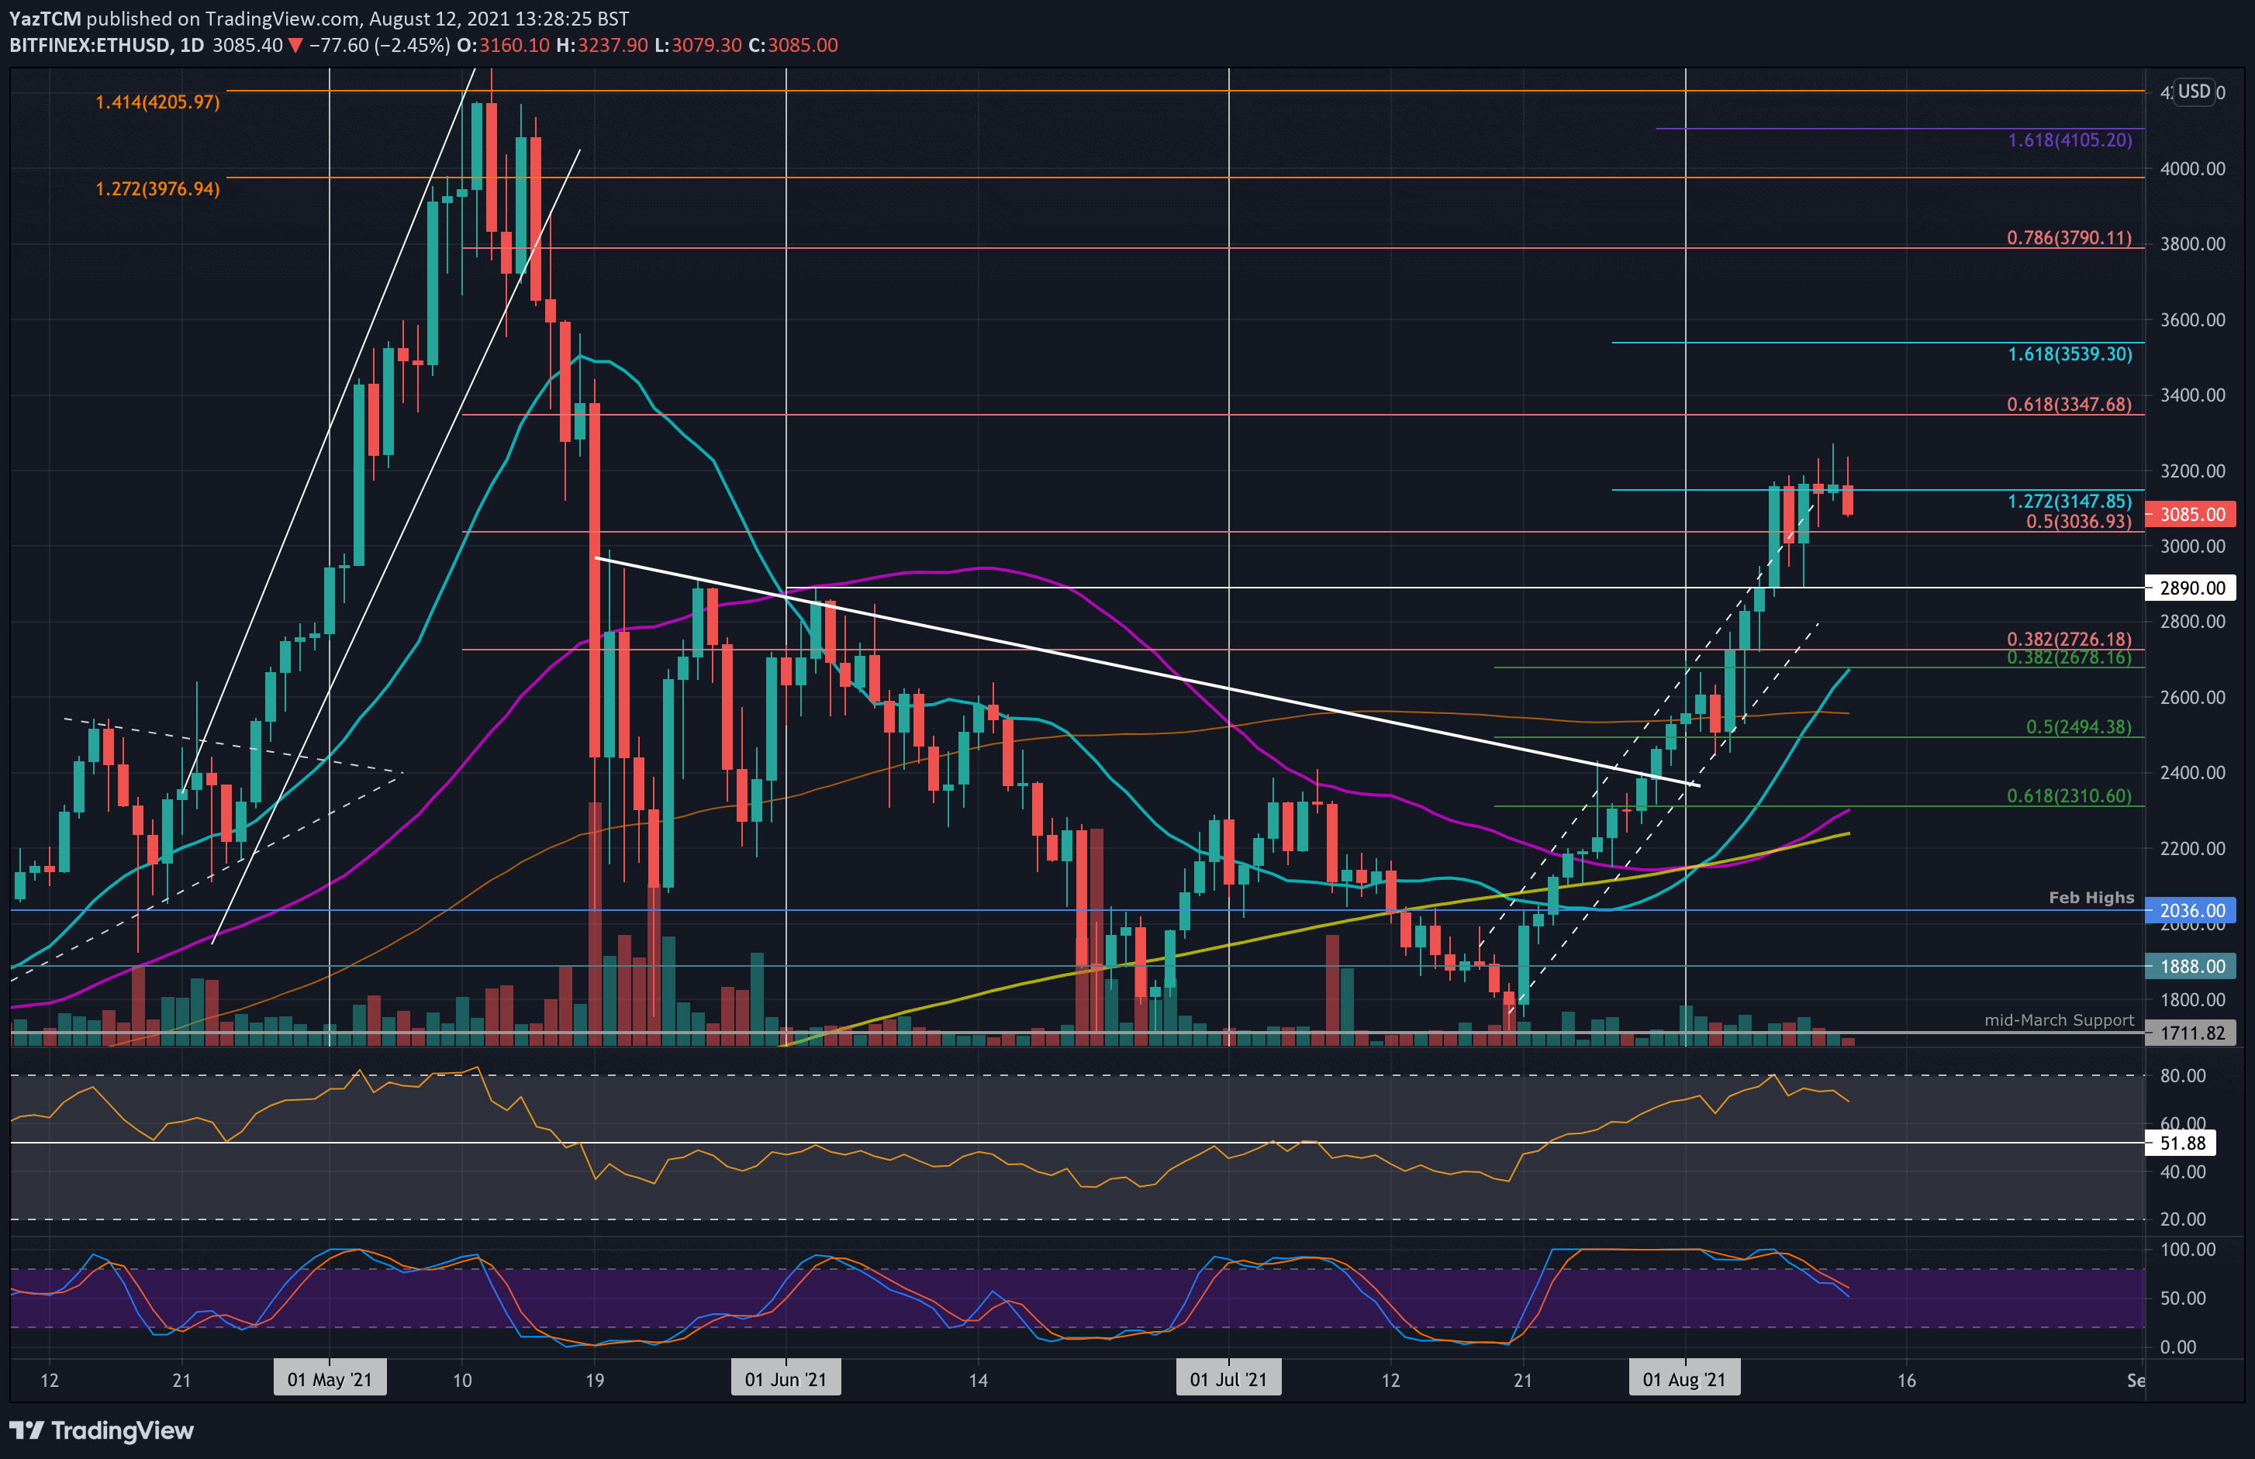Click the C:3085.00 close value
The image size is (2255, 1459).
click(x=793, y=46)
